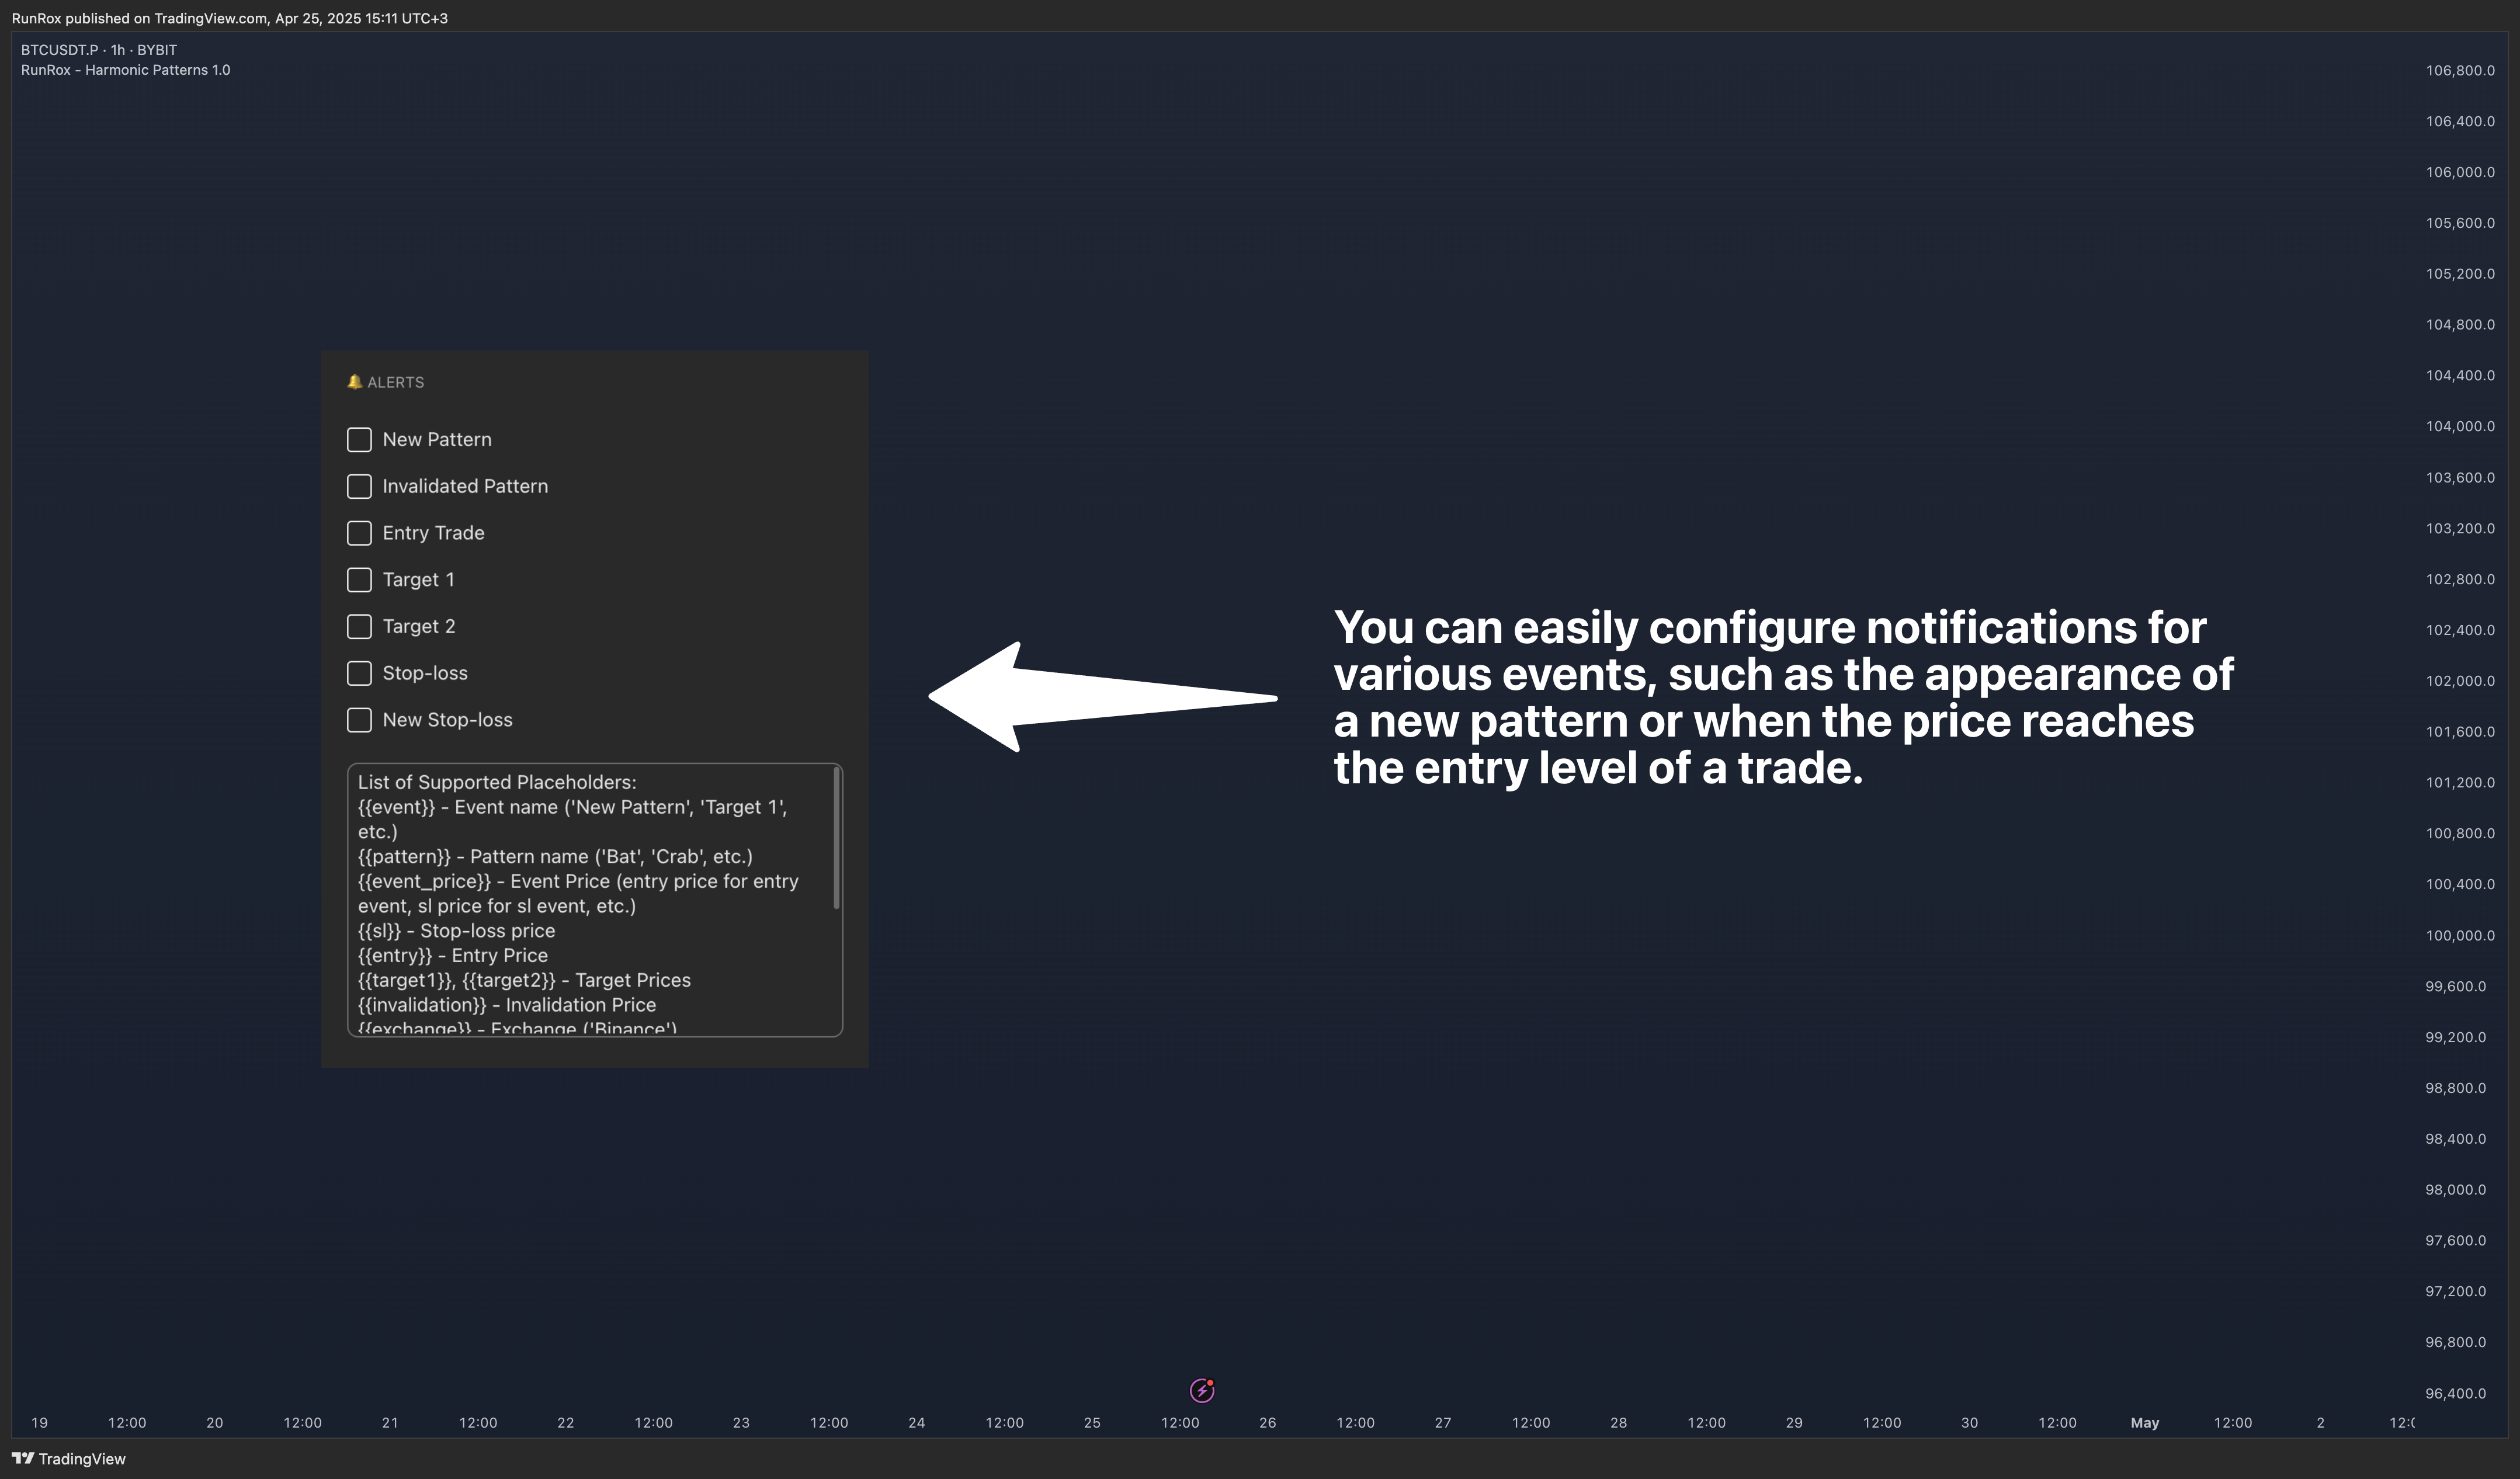The image size is (2520, 1479).
Task: Check the Invalidated Pattern alert box
Action: [x=359, y=486]
